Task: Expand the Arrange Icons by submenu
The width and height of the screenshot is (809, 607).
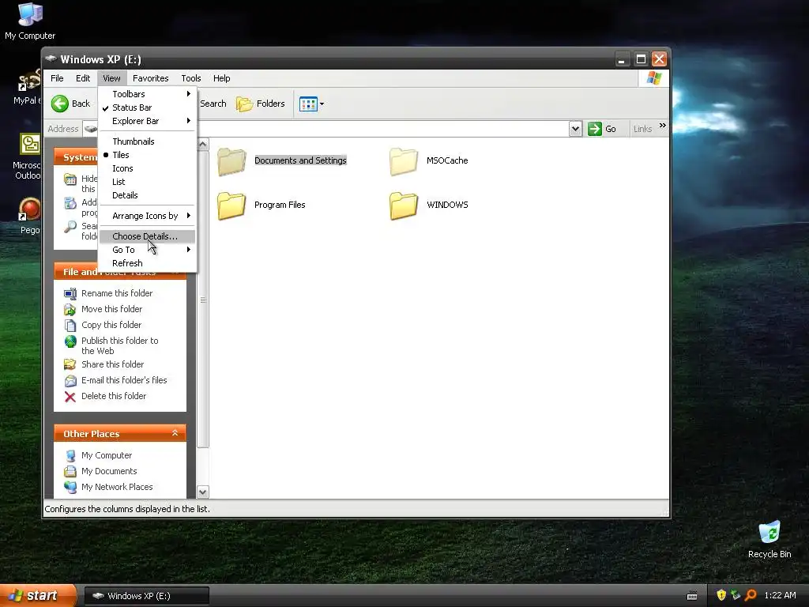Action: click(147, 216)
